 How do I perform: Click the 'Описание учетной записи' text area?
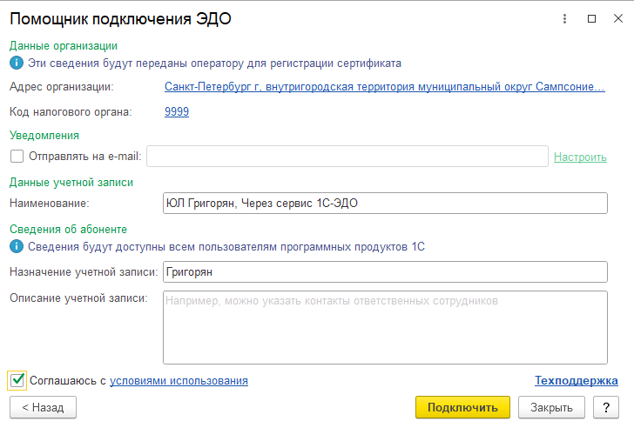(x=384, y=326)
